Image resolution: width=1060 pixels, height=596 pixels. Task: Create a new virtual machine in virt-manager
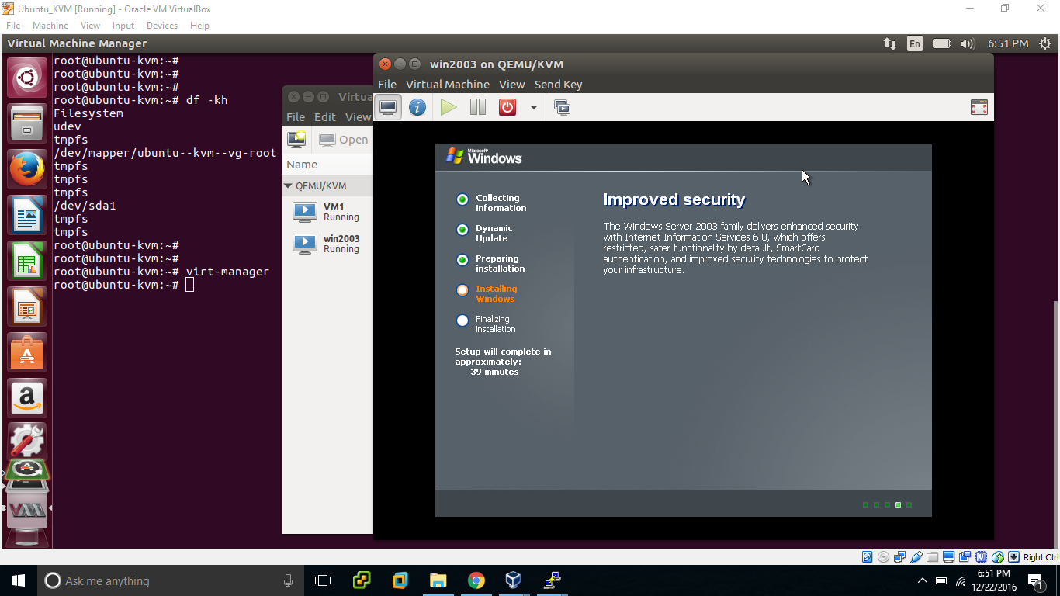296,139
